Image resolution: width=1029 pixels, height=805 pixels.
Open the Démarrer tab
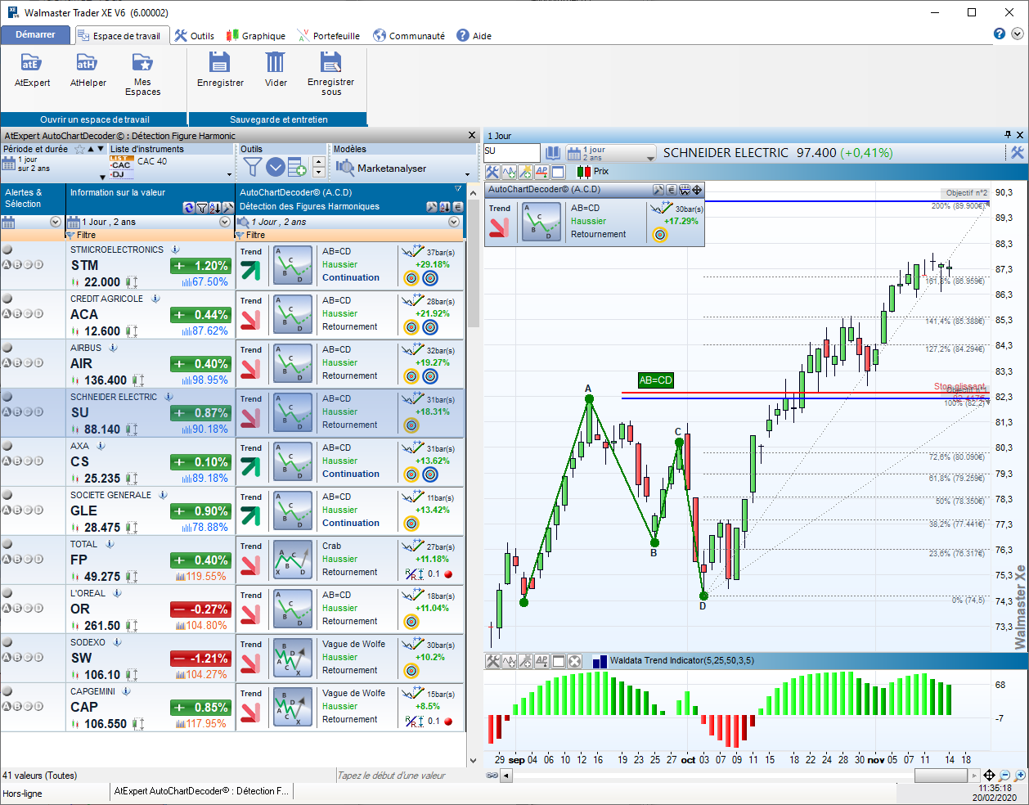click(x=35, y=34)
